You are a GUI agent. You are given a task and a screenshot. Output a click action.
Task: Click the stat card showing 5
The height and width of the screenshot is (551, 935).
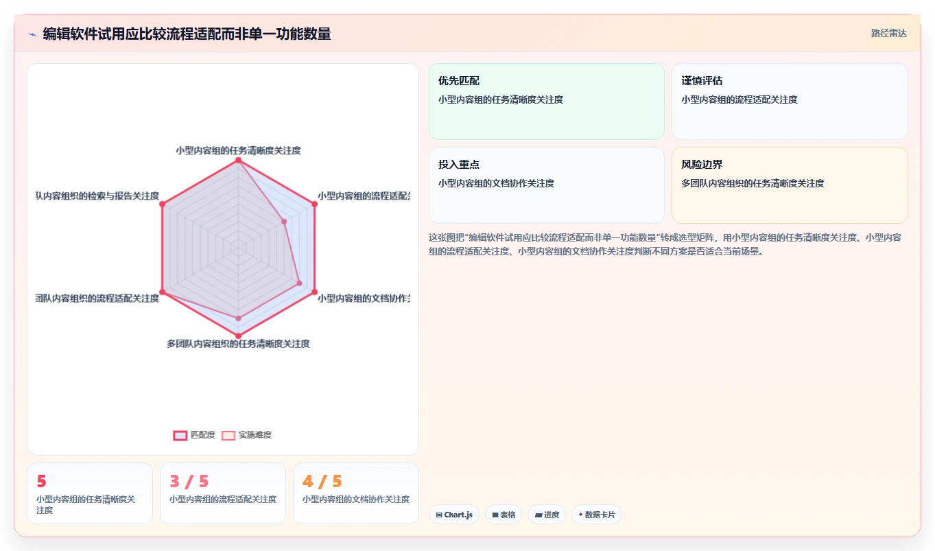[x=90, y=493]
